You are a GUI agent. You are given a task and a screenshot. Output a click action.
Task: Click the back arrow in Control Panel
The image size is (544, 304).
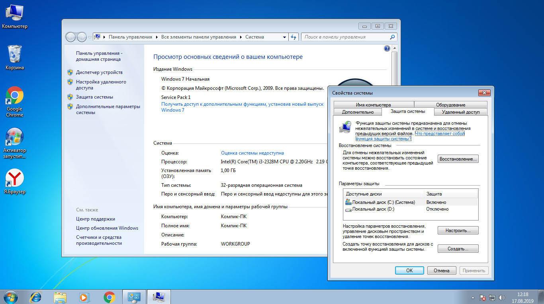(x=71, y=37)
